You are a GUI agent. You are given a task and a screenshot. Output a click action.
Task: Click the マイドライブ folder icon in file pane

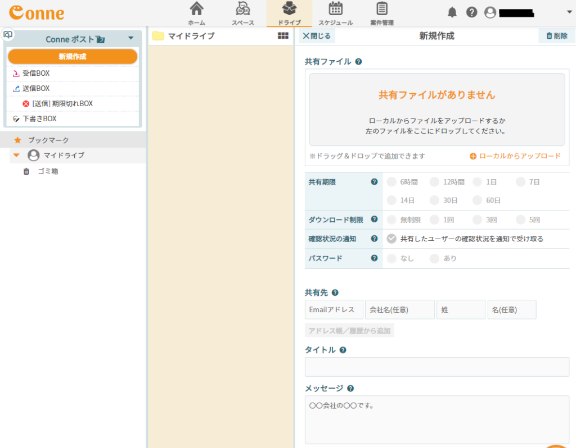(158, 35)
